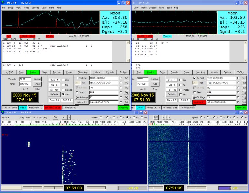Click left arrow button in left SpecJT toolbar
Screen dimensions: 249x193
point(63,117)
